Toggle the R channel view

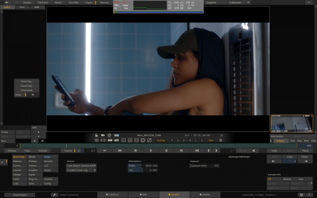tap(172, 140)
